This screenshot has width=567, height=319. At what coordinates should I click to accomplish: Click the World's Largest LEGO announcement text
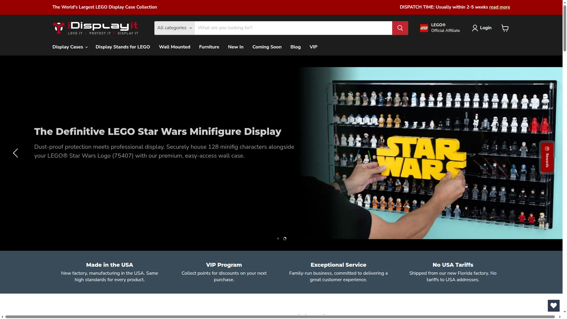tap(105, 7)
